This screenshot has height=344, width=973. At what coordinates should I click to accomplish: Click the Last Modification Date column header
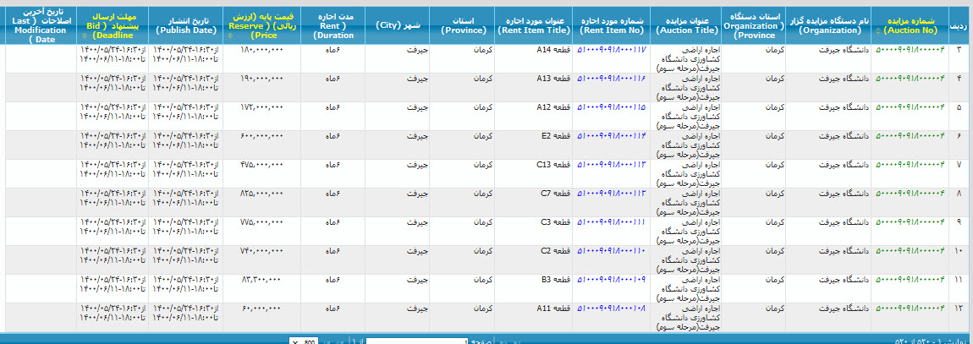tap(38, 25)
